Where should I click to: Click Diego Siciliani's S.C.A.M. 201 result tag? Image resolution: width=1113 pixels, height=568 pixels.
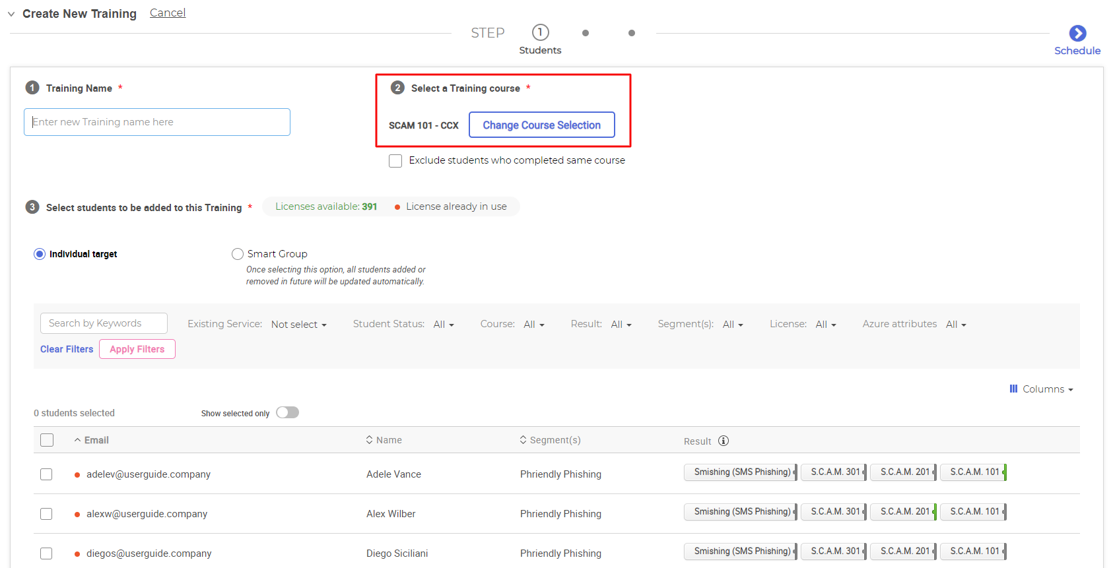pyautogui.click(x=904, y=552)
